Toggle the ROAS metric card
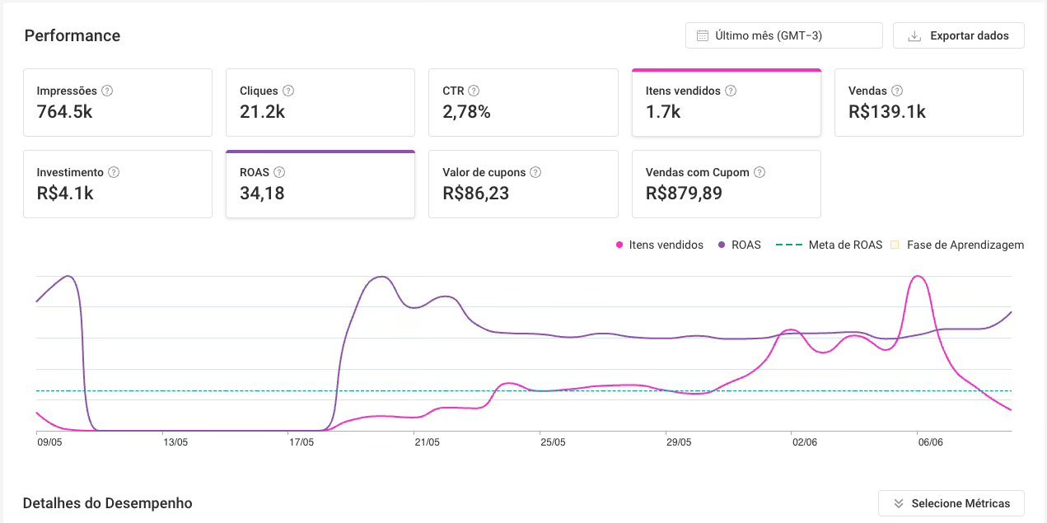The image size is (1047, 523). [320, 184]
